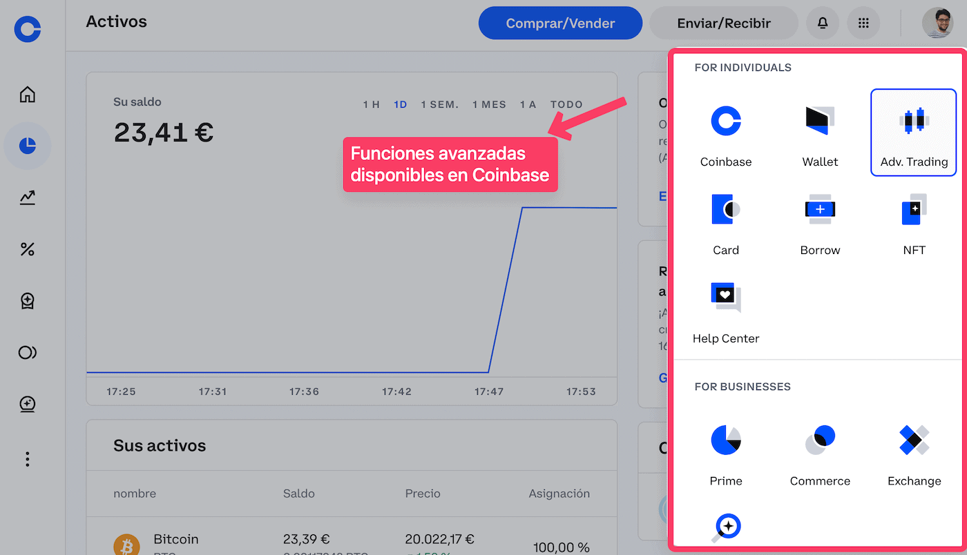Open the percent sign Earn sidebar icon
The width and height of the screenshot is (967, 555).
pyautogui.click(x=27, y=249)
